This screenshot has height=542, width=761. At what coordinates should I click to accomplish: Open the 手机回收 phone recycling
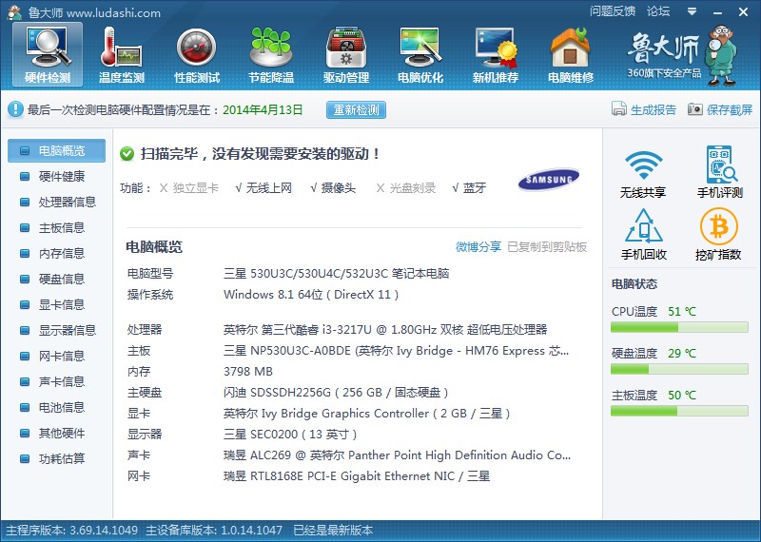tap(644, 234)
